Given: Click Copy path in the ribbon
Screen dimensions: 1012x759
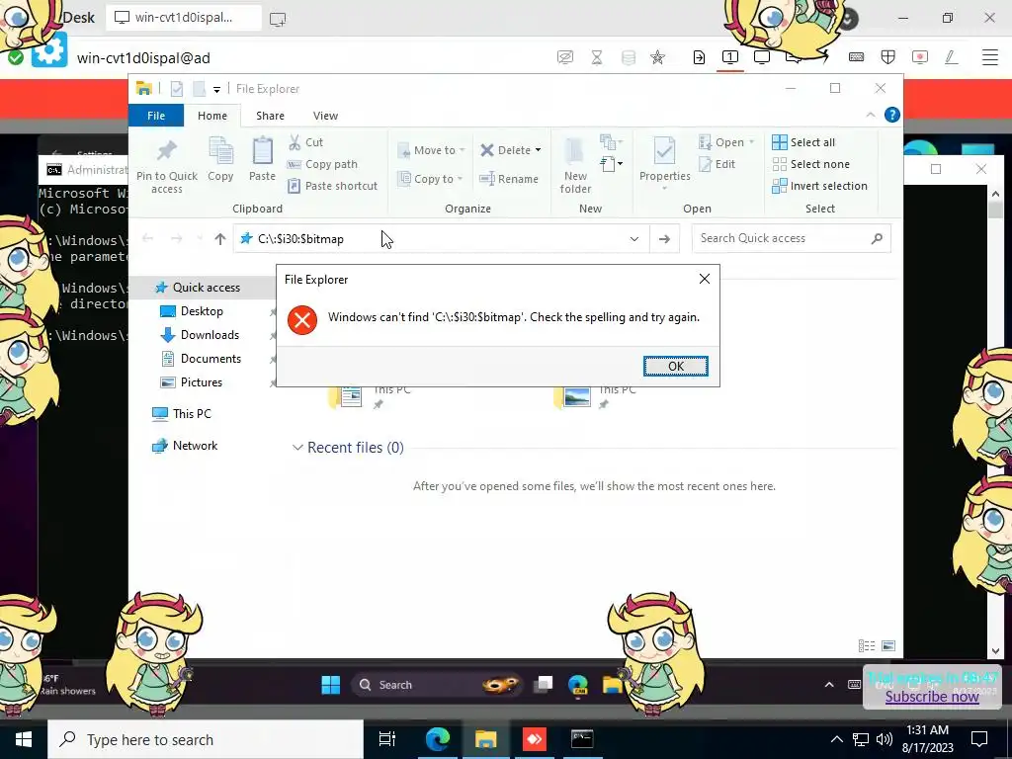Looking at the screenshot, I should click(322, 164).
